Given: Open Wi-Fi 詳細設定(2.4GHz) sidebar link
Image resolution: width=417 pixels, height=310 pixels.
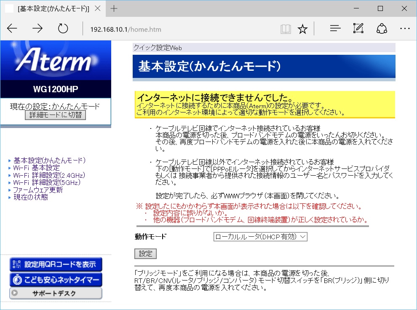Looking at the screenshot, I should click(x=49, y=175).
